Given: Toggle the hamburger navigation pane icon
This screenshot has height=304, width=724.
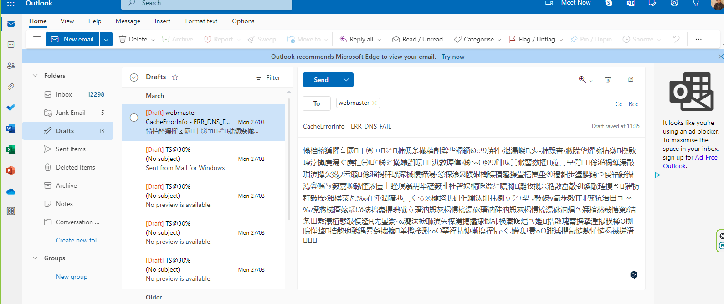Looking at the screenshot, I should tap(37, 39).
